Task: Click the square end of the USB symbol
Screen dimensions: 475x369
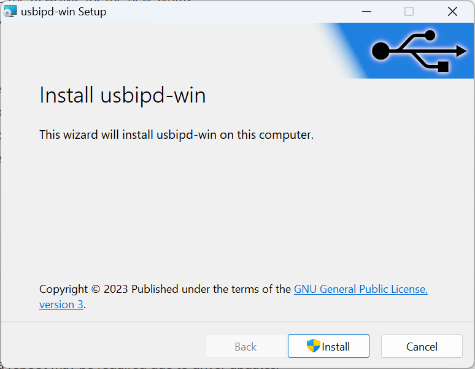Action: pyautogui.click(x=443, y=67)
